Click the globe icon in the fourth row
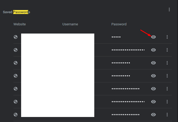The image size is (178, 122). (16, 76)
